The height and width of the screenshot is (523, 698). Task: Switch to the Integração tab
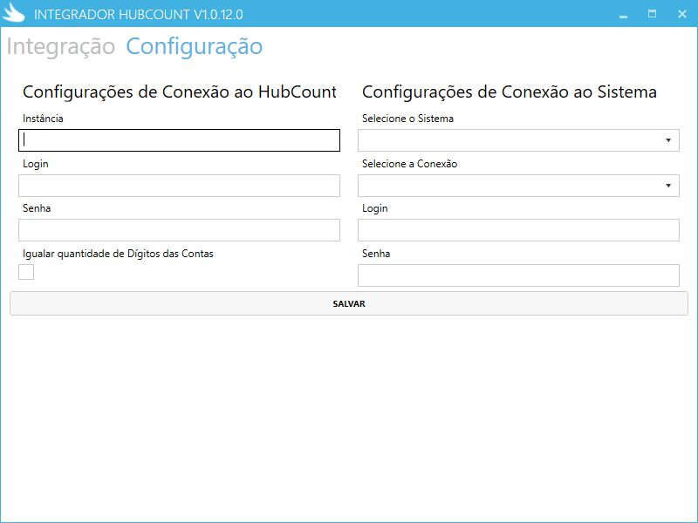tap(61, 47)
